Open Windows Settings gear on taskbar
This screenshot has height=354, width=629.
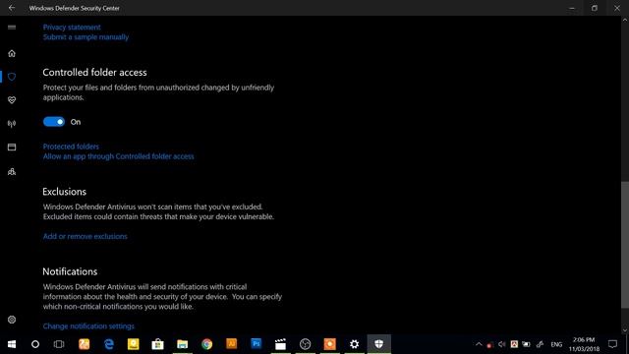[x=354, y=344]
